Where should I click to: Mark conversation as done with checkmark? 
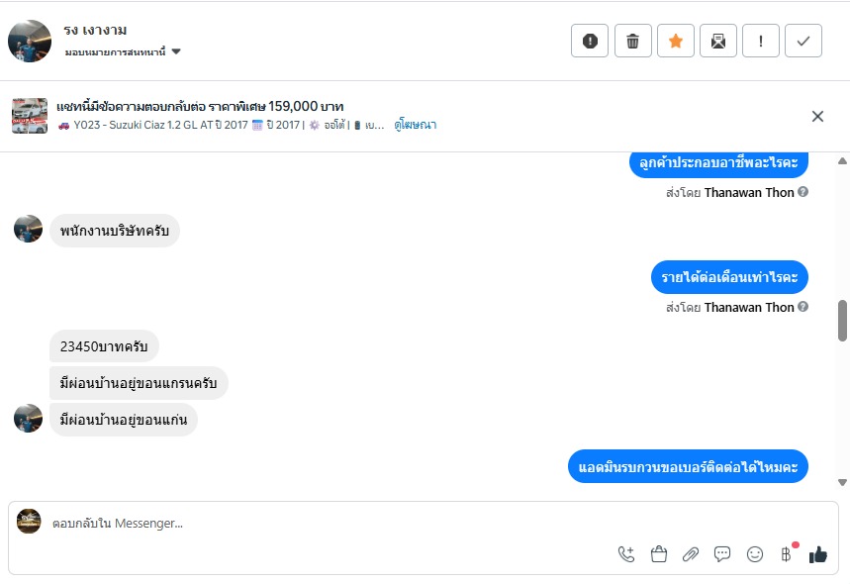click(x=803, y=41)
